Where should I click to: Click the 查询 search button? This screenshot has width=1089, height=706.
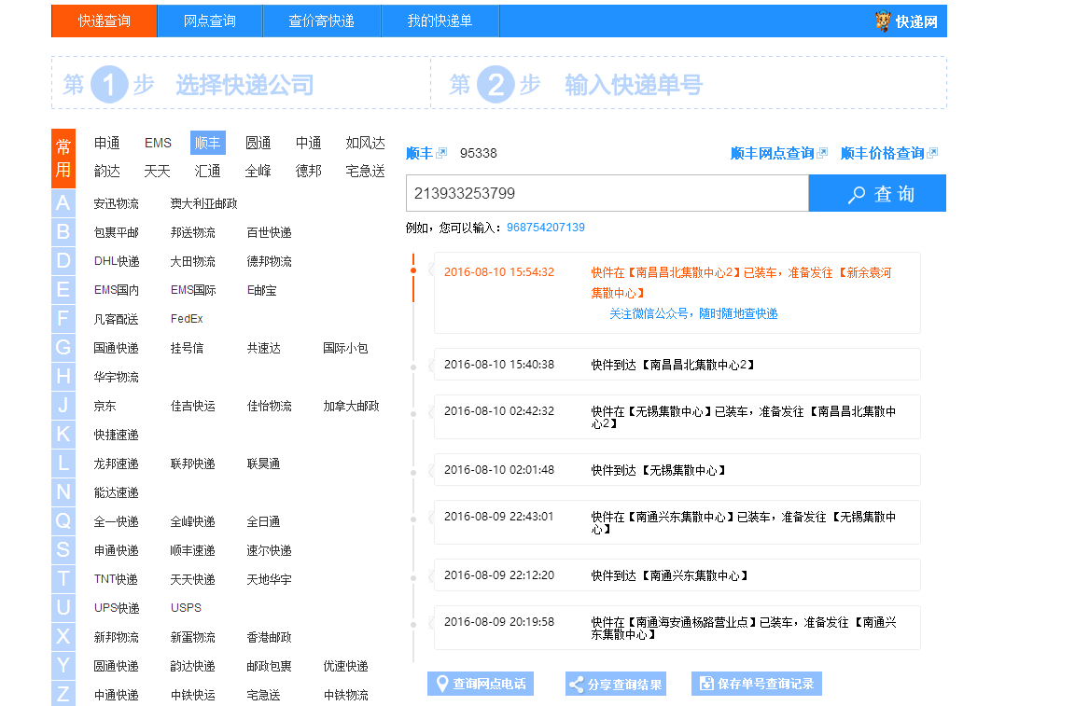click(x=878, y=194)
